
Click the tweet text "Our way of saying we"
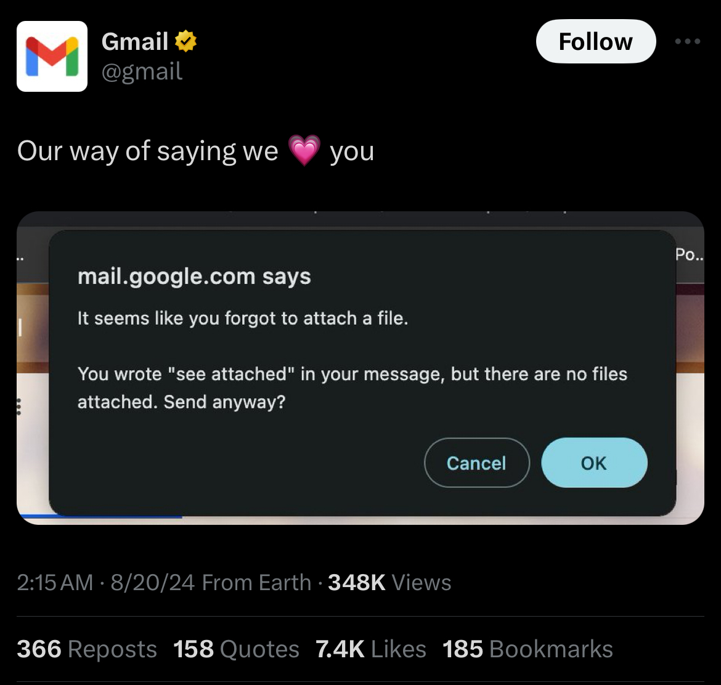148,151
